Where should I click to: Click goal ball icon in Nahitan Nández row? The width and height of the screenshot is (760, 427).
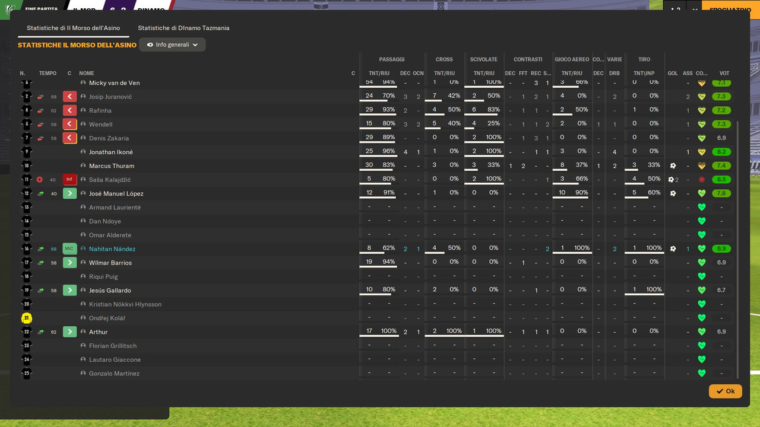pos(673,249)
